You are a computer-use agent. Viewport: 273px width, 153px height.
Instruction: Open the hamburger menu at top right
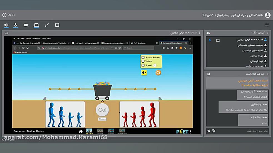click(267, 25)
